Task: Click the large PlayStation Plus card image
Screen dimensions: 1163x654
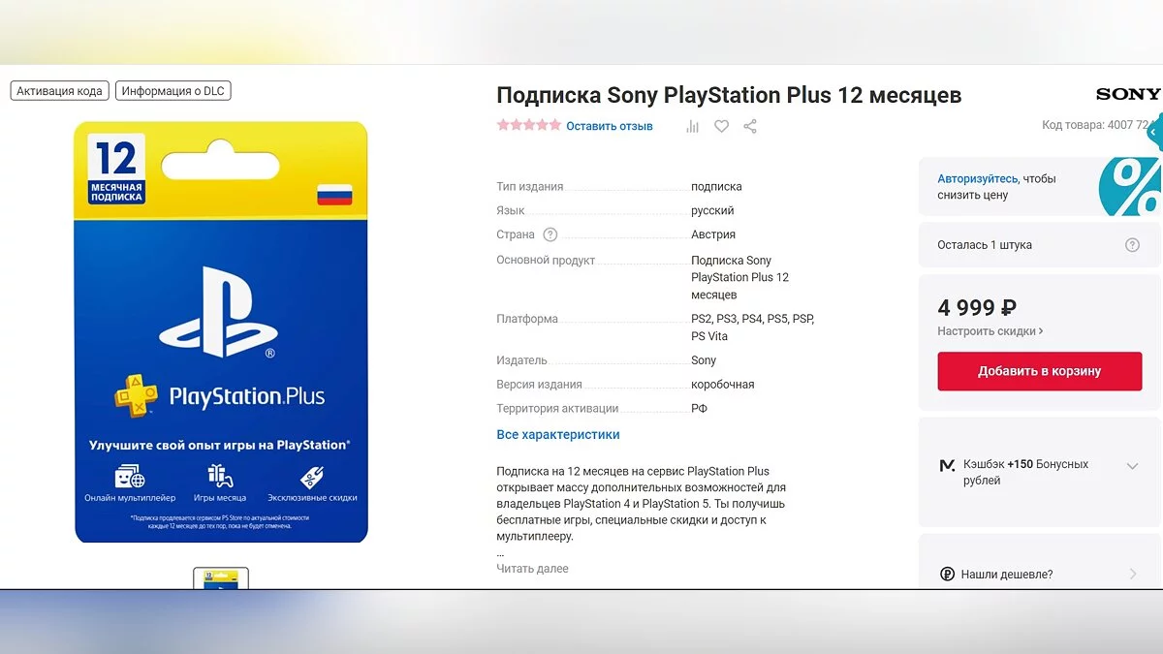Action: 221,332
